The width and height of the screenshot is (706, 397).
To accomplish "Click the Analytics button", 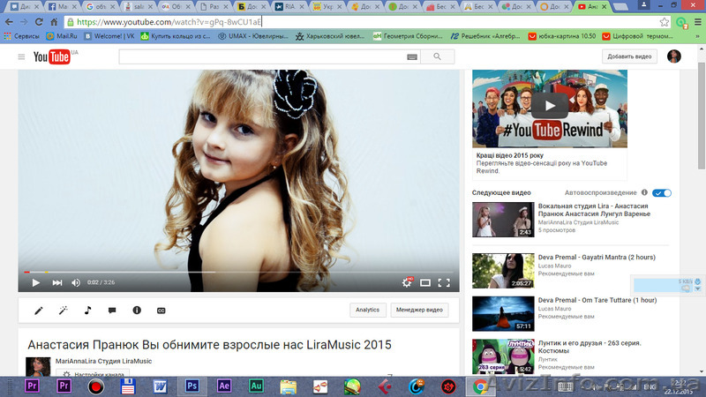I will [x=367, y=310].
